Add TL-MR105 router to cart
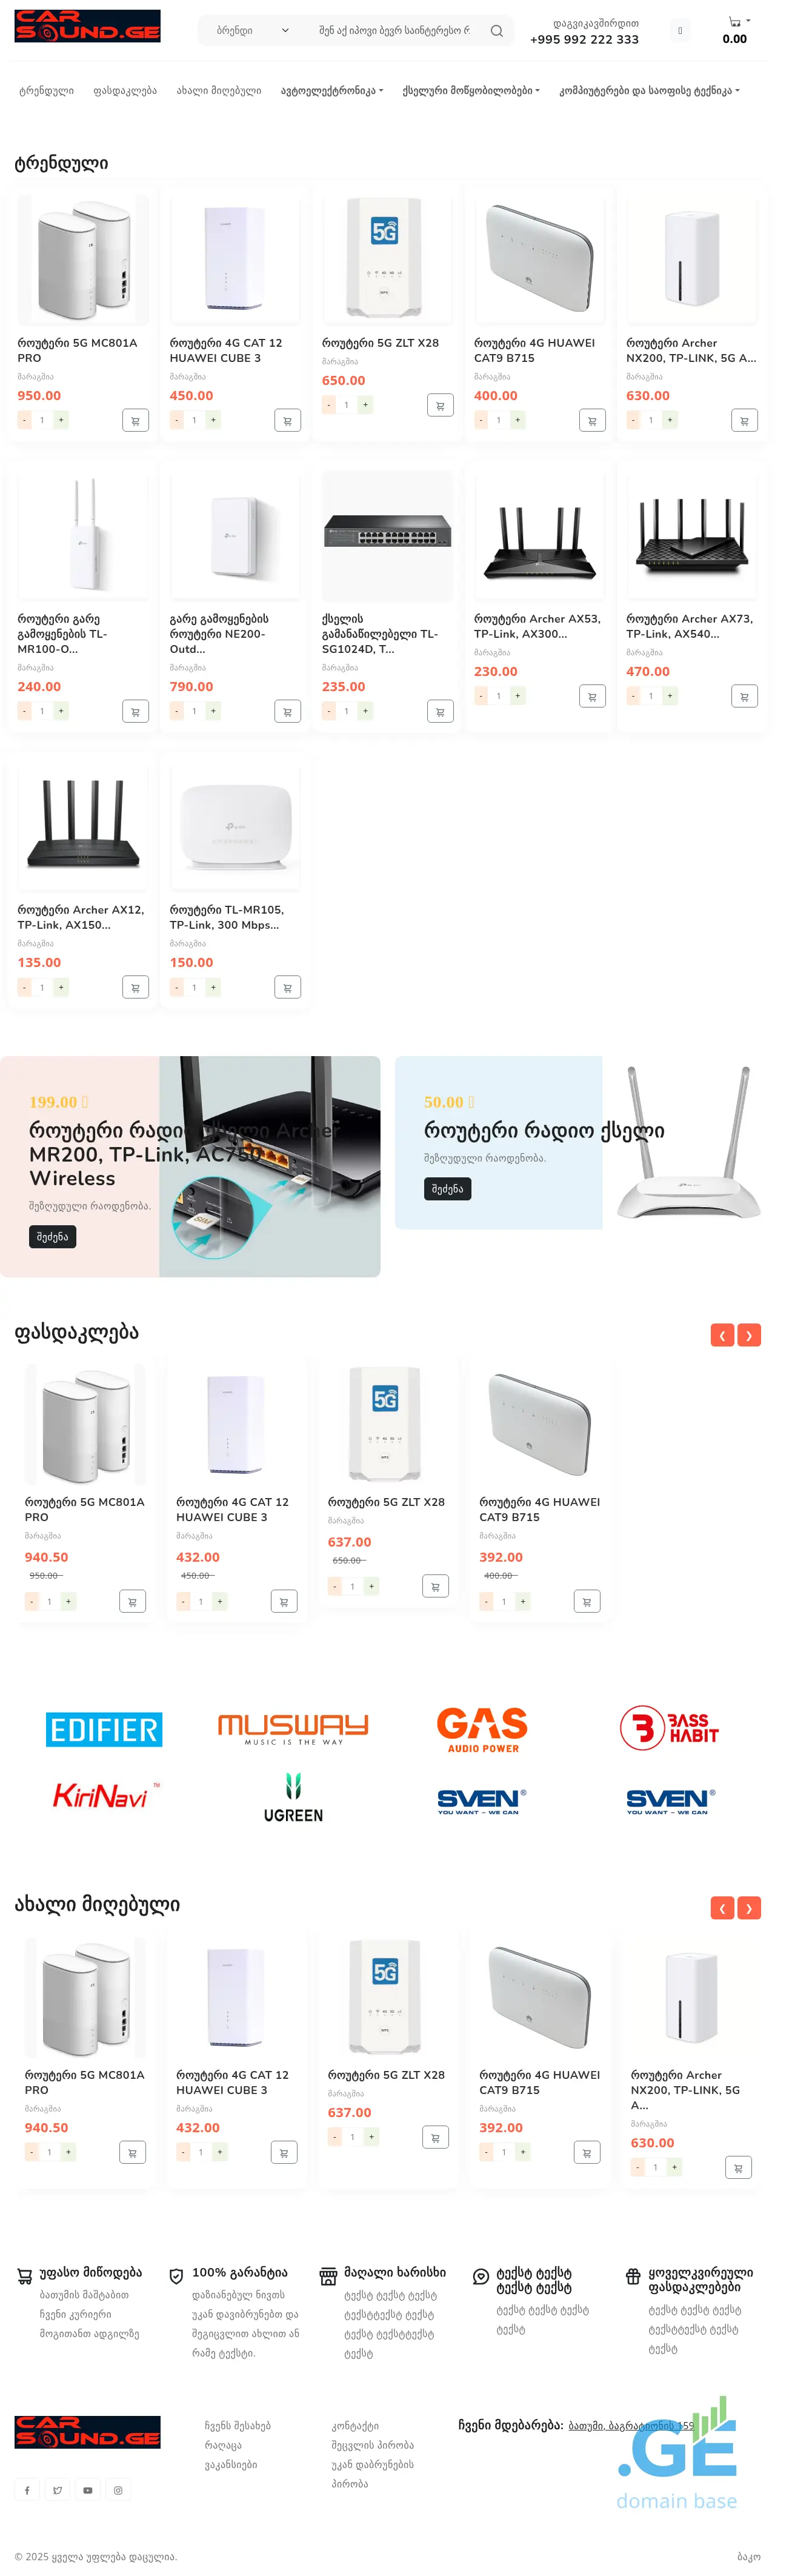This screenshot has height=2576, width=792. (287, 988)
